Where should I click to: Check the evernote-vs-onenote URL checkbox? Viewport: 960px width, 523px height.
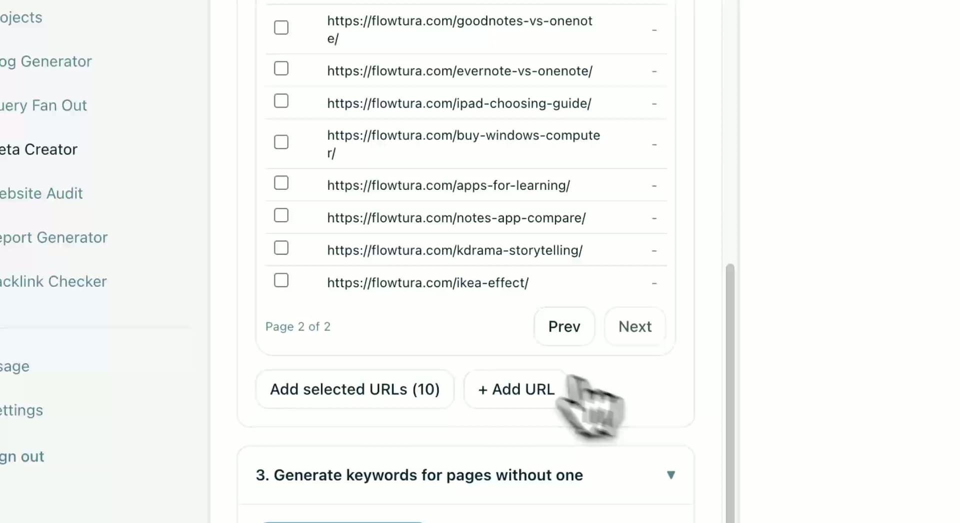click(x=281, y=68)
